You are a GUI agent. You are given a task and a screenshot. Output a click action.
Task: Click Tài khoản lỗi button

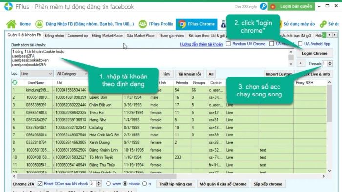click(x=190, y=74)
